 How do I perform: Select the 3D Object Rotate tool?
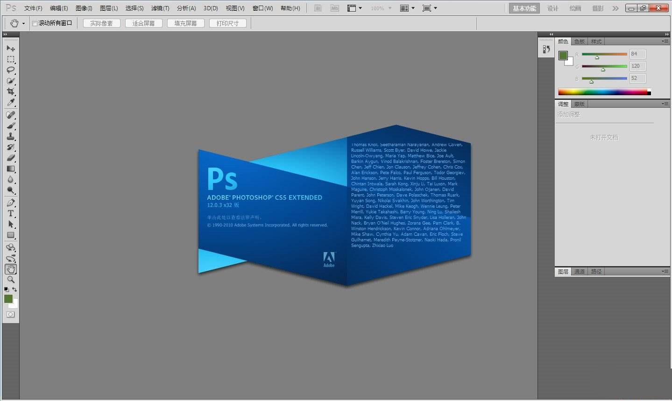(x=11, y=247)
